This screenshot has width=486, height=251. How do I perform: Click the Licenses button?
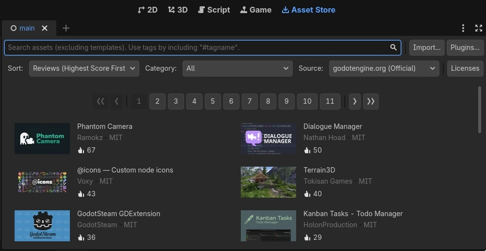465,68
